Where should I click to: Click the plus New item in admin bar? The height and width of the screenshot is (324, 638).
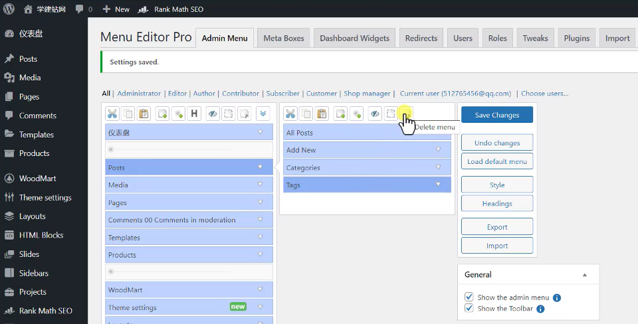pyautogui.click(x=116, y=9)
